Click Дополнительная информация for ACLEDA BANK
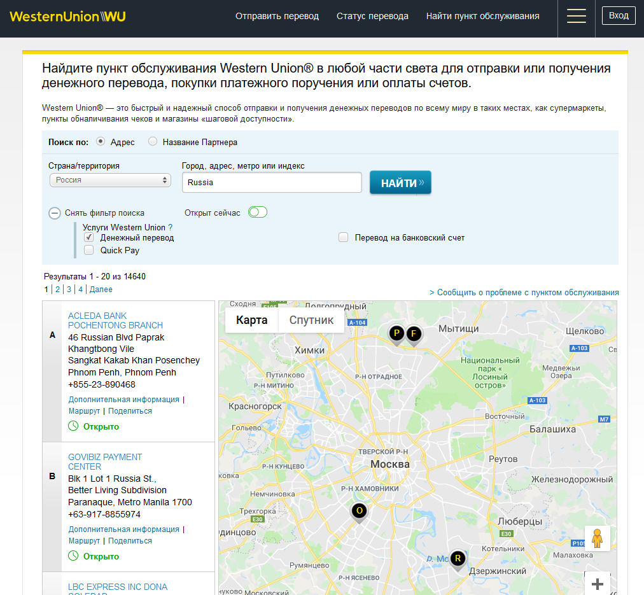This screenshot has width=644, height=595. pyautogui.click(x=124, y=400)
